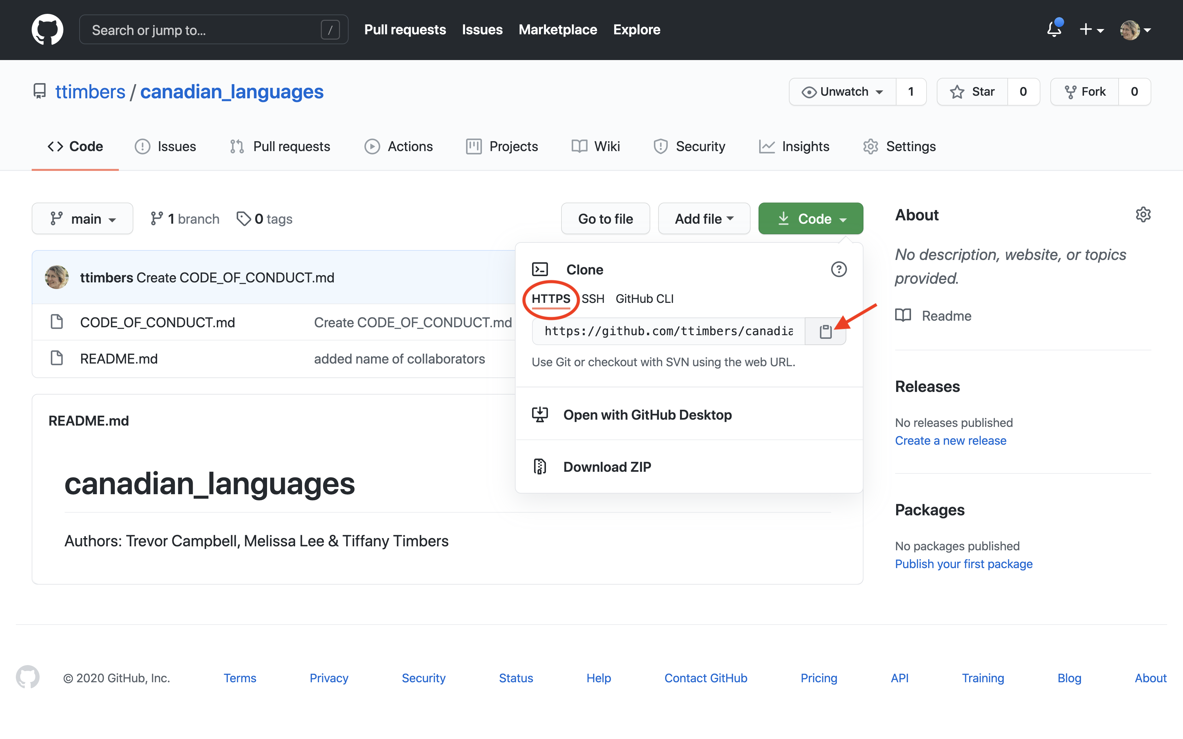Viewport: 1183px width, 739px height.
Task: Go to Marketplace
Action: (x=558, y=30)
